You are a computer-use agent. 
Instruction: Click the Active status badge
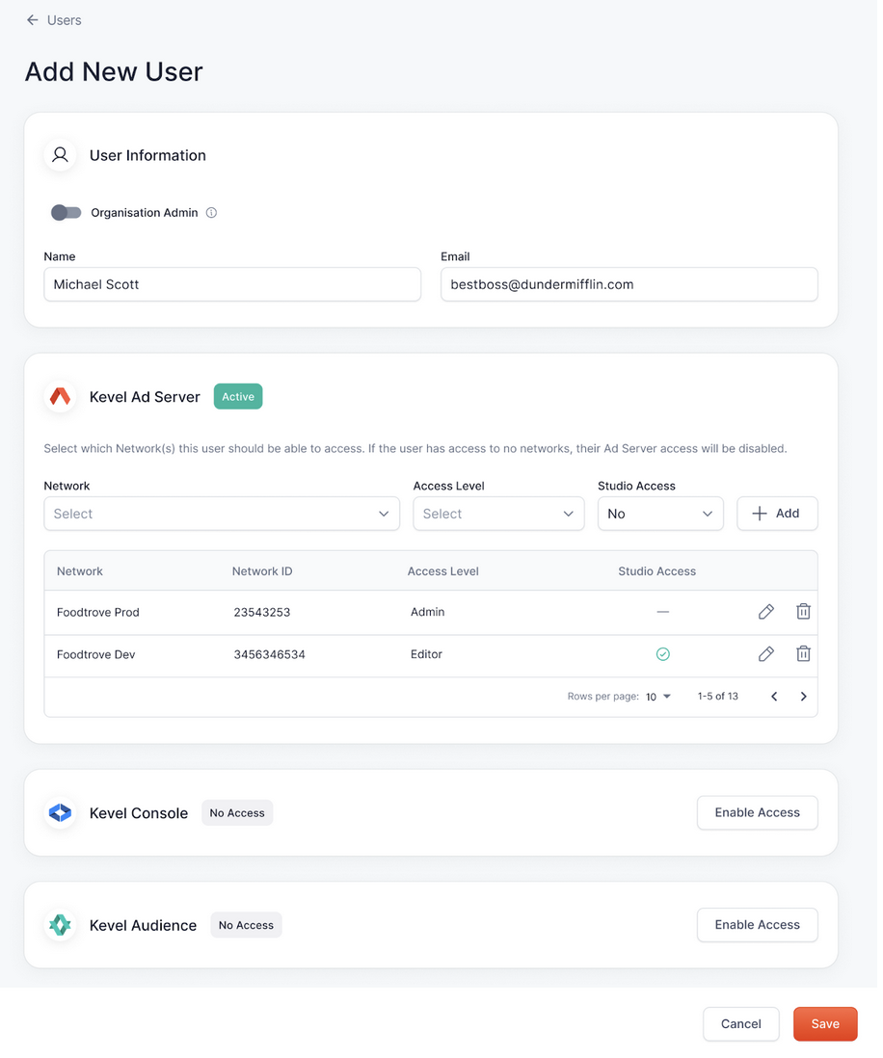(x=238, y=397)
